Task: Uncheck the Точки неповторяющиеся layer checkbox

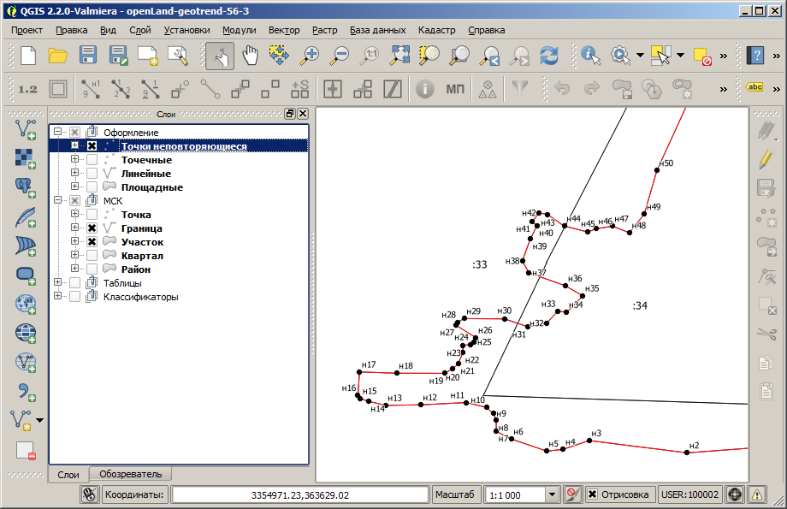Action: point(92,145)
